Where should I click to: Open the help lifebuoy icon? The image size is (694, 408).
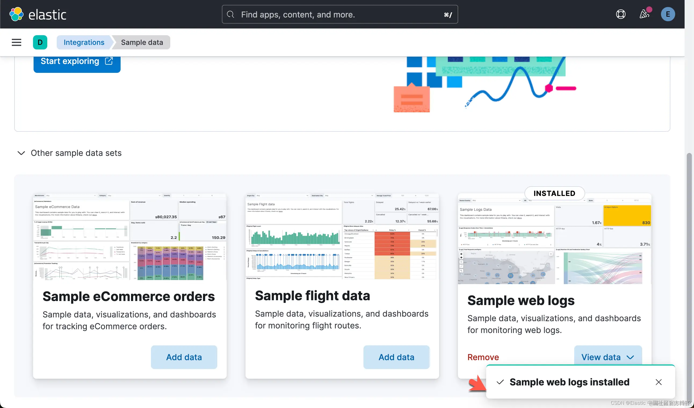(x=620, y=14)
